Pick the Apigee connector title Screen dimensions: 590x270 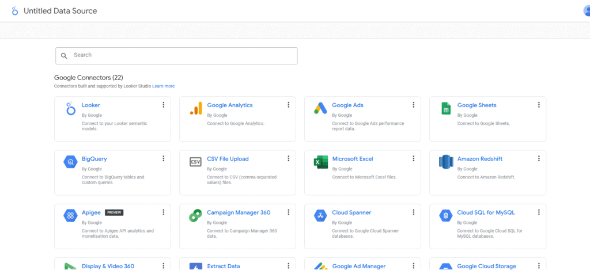[92, 213]
